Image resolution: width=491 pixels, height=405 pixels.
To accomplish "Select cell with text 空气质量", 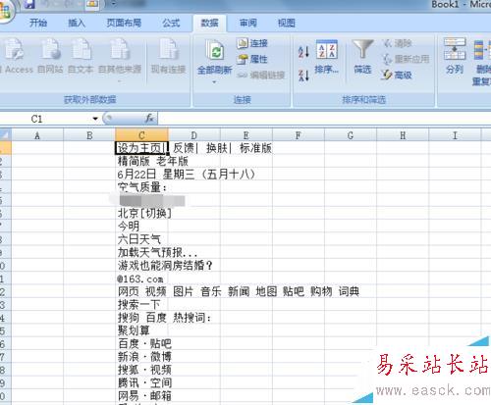I will [x=141, y=187].
